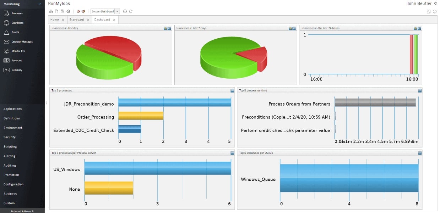Viewport: 440px width, 213px height.
Task: Expand the Environment section
Action: coord(13,128)
